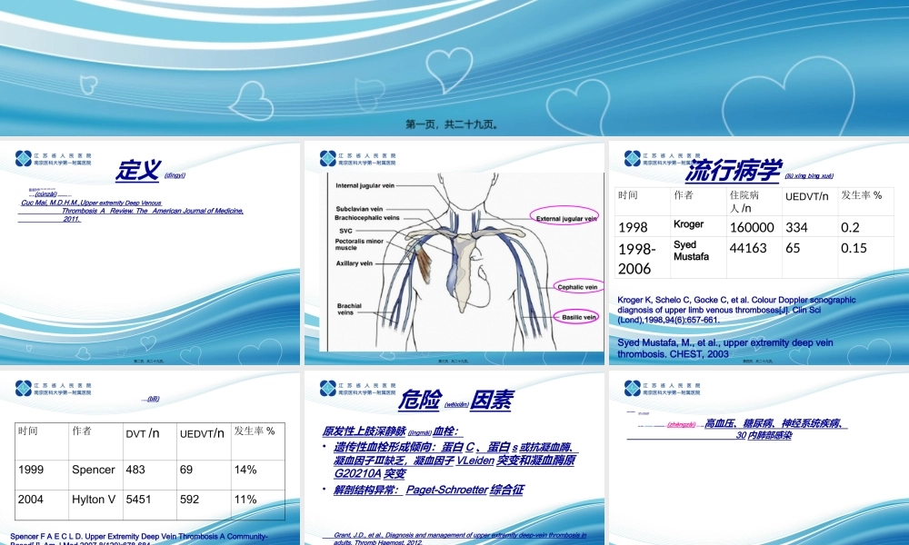The image size is (909, 545).
Task: Select the Kroger cell in the table
Action: click(688, 223)
